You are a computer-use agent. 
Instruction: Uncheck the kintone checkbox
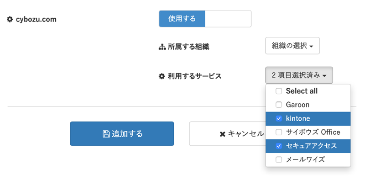[x=279, y=119]
